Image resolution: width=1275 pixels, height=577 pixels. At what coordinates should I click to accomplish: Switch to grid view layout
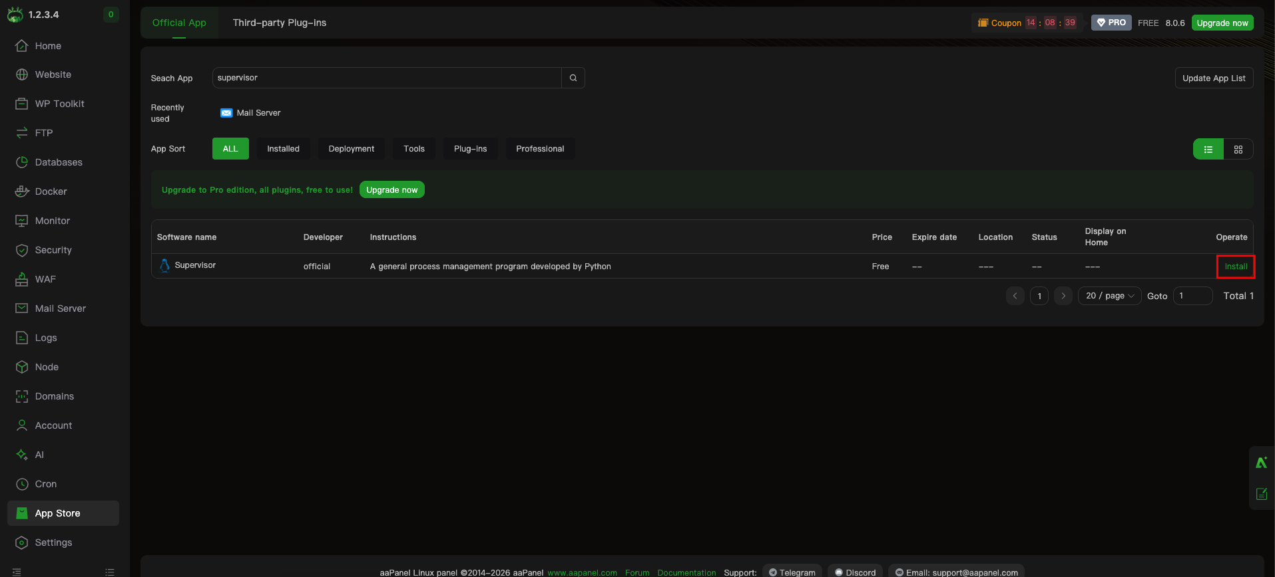1238,150
